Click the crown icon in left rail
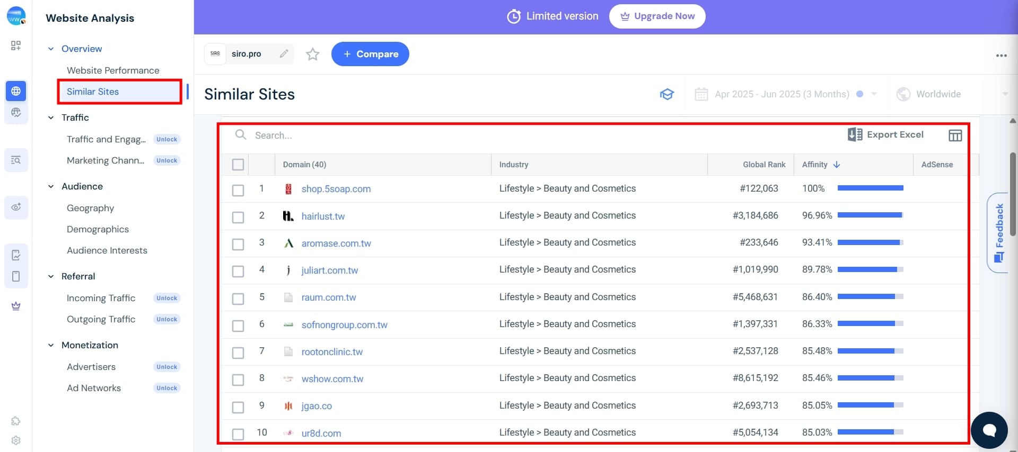The width and height of the screenshot is (1018, 452). click(16, 306)
